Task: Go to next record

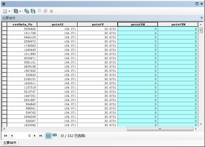Action: point(35,136)
